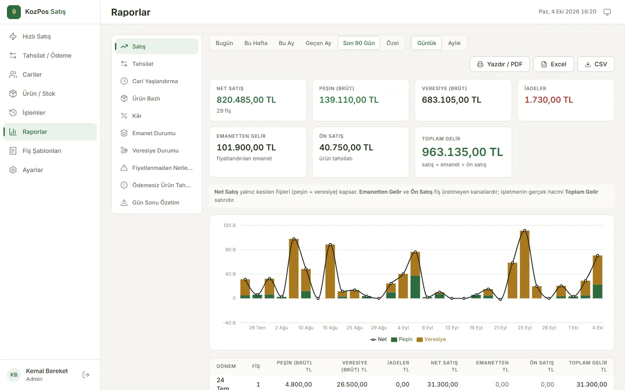This screenshot has width=625, height=390.
Task: Click the Net line legend entry
Action: pos(378,339)
